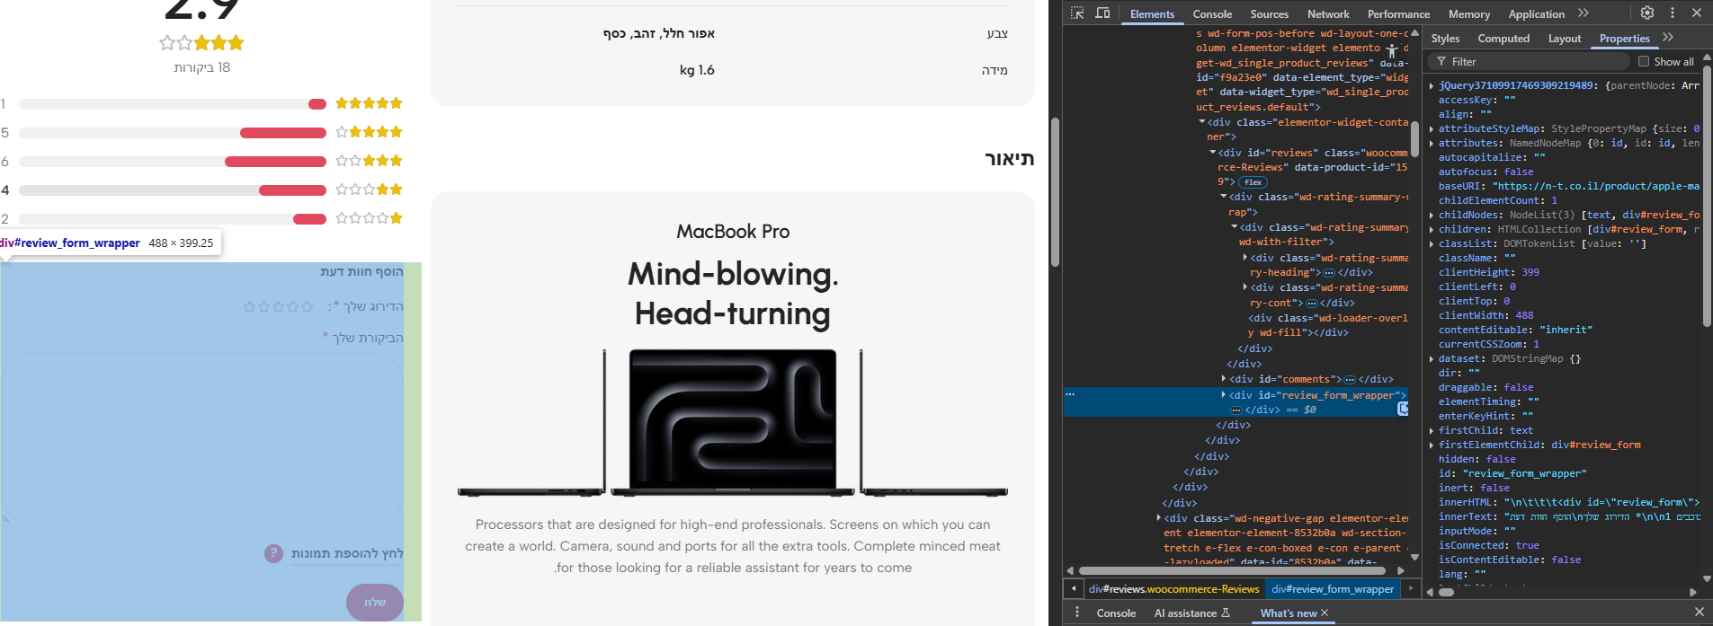
Task: Click the div#reviews.woocommerce-Reviews breadcrumb
Action: (1173, 589)
